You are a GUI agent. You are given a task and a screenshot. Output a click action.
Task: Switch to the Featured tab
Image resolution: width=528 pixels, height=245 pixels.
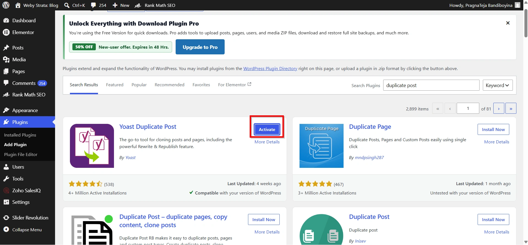tap(115, 85)
